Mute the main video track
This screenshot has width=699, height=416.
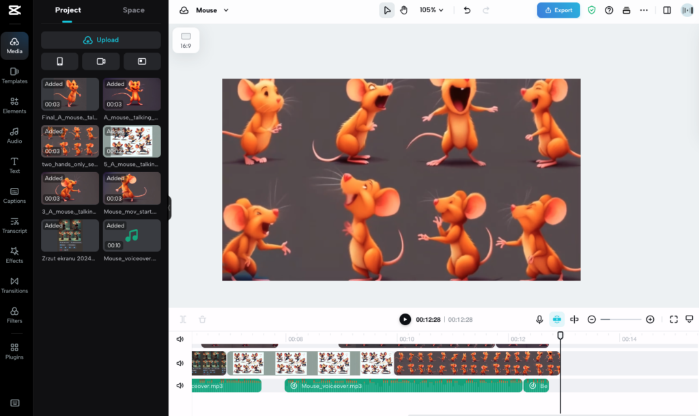click(x=180, y=363)
